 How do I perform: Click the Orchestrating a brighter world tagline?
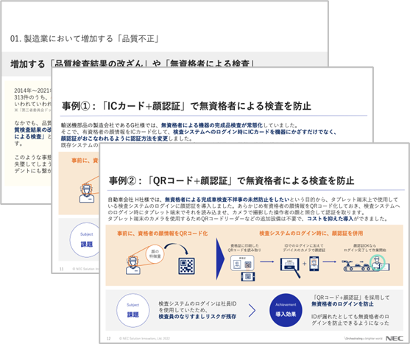click(x=364, y=339)
